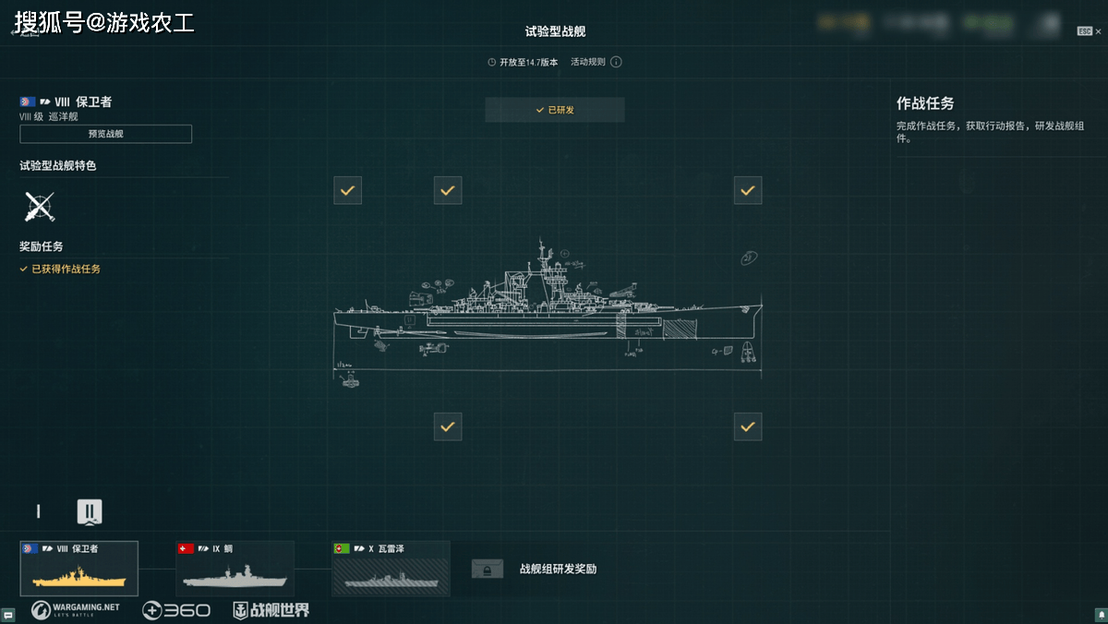This screenshot has height=624, width=1108.
Task: Click the 预览战舰 preview ship button
Action: (x=106, y=134)
